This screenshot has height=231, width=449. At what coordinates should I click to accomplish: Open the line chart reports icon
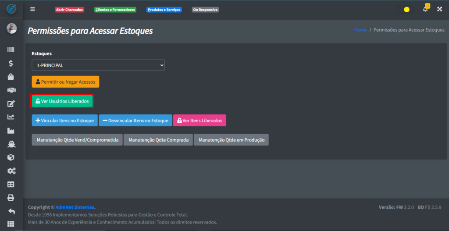[x=11, y=117]
